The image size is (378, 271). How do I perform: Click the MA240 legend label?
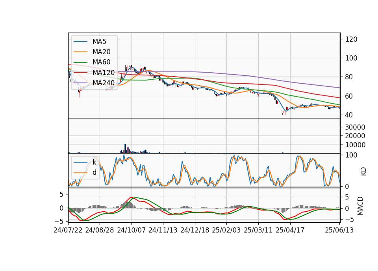104,83
